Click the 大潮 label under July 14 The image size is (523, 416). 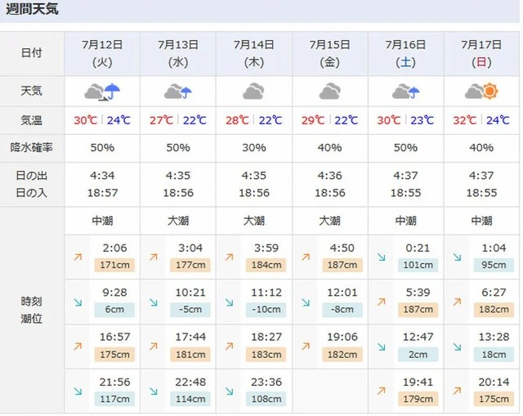point(253,221)
